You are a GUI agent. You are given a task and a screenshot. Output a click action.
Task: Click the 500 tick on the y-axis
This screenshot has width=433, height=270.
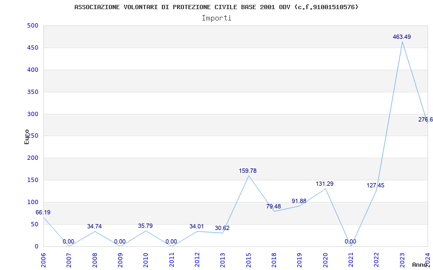[32, 26]
